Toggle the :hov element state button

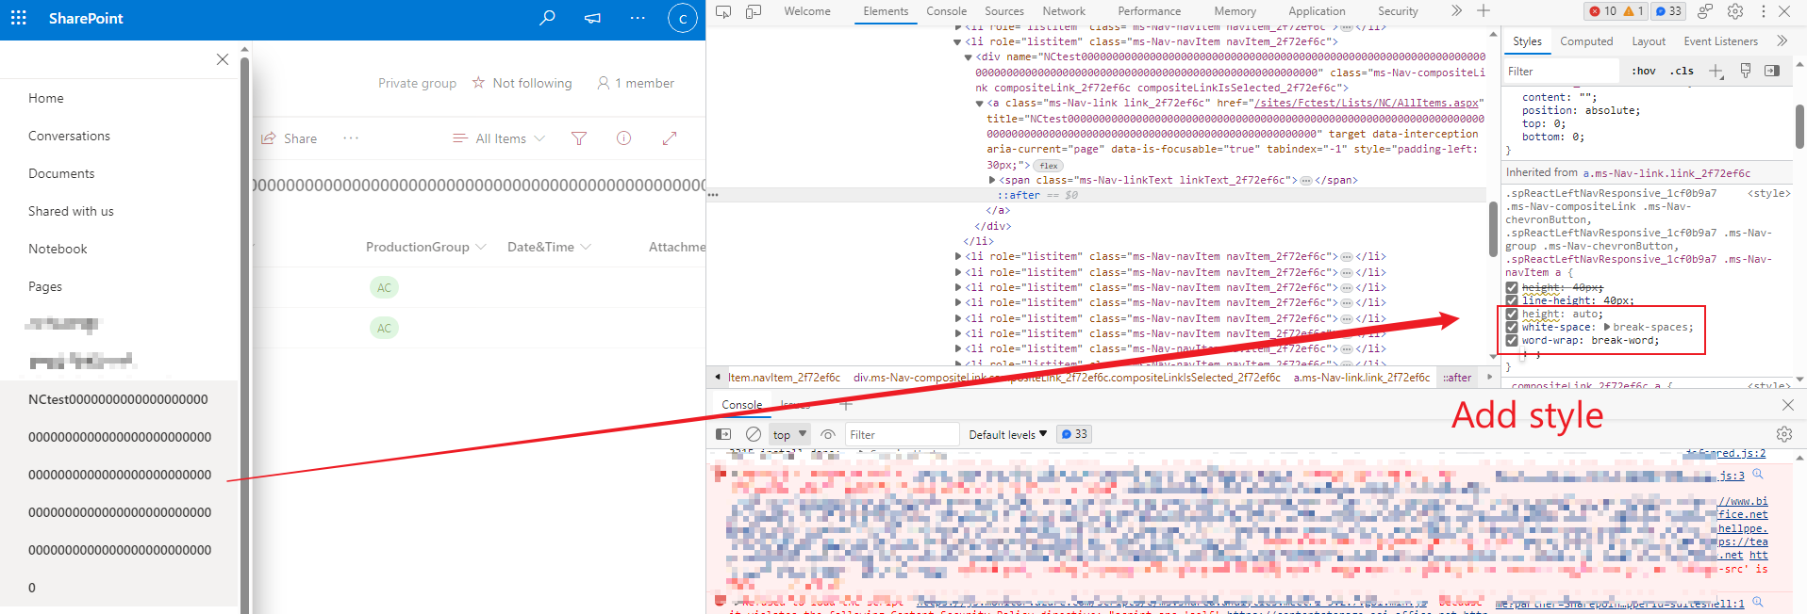pos(1644,72)
